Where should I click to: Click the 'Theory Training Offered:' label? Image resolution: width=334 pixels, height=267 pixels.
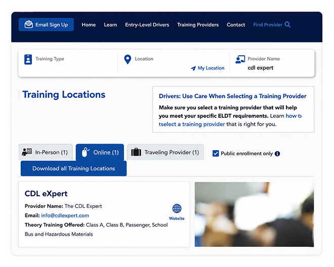[x=55, y=225]
